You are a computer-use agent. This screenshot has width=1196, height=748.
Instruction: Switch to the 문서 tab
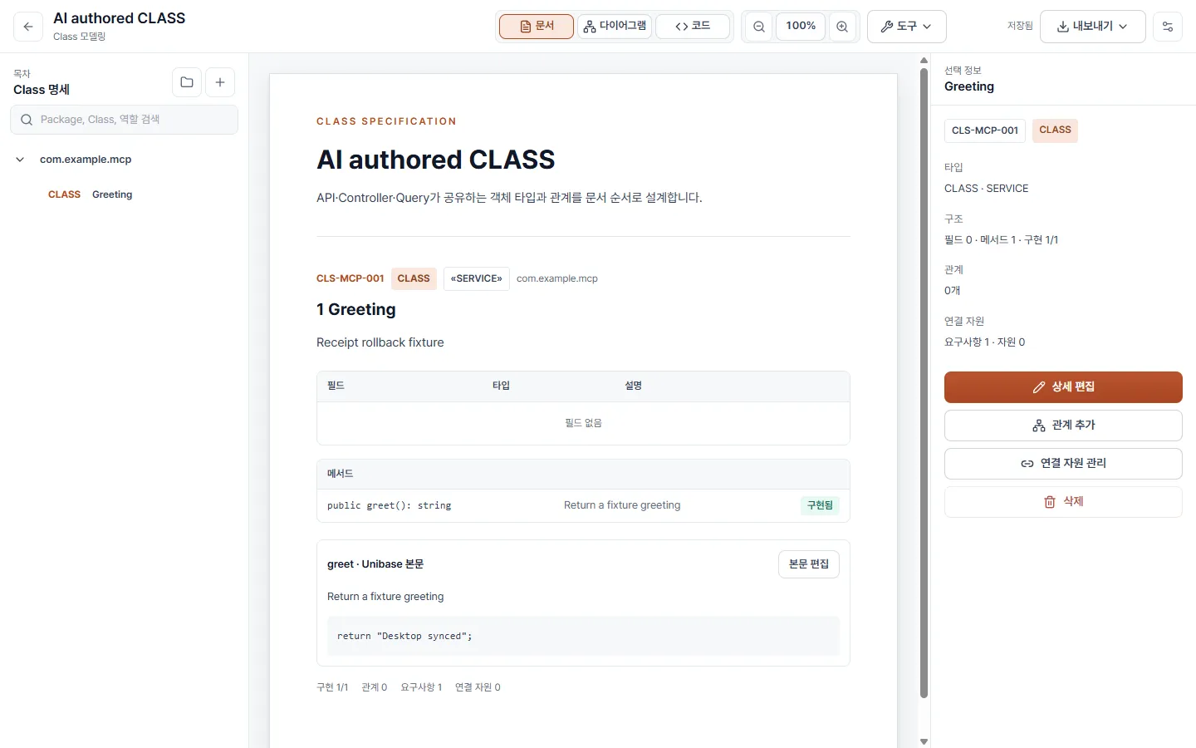(x=537, y=27)
